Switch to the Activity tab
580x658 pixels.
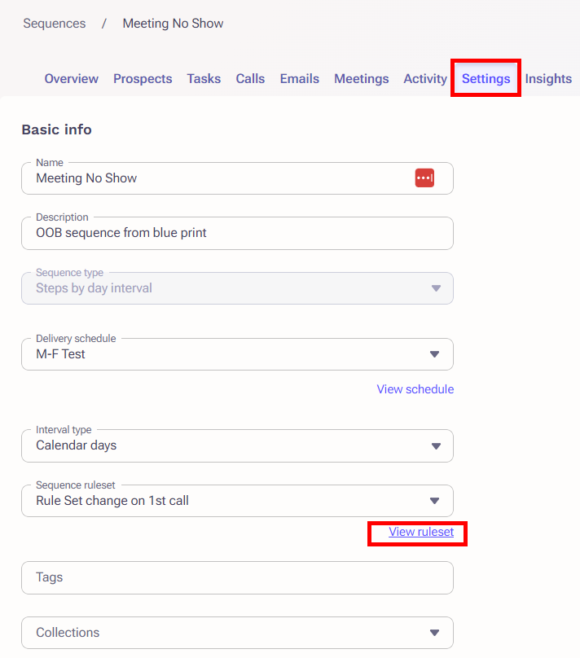pyautogui.click(x=424, y=78)
